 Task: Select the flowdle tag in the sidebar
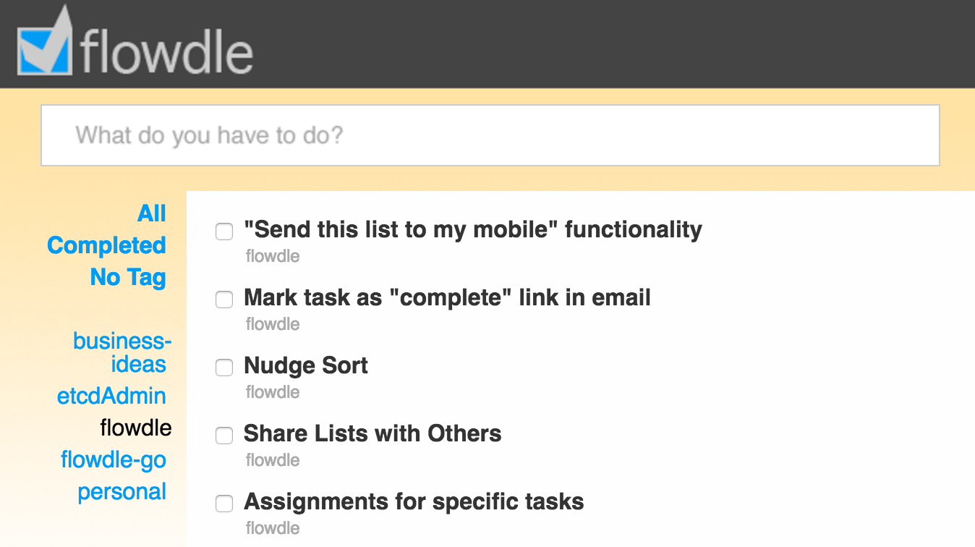136,428
